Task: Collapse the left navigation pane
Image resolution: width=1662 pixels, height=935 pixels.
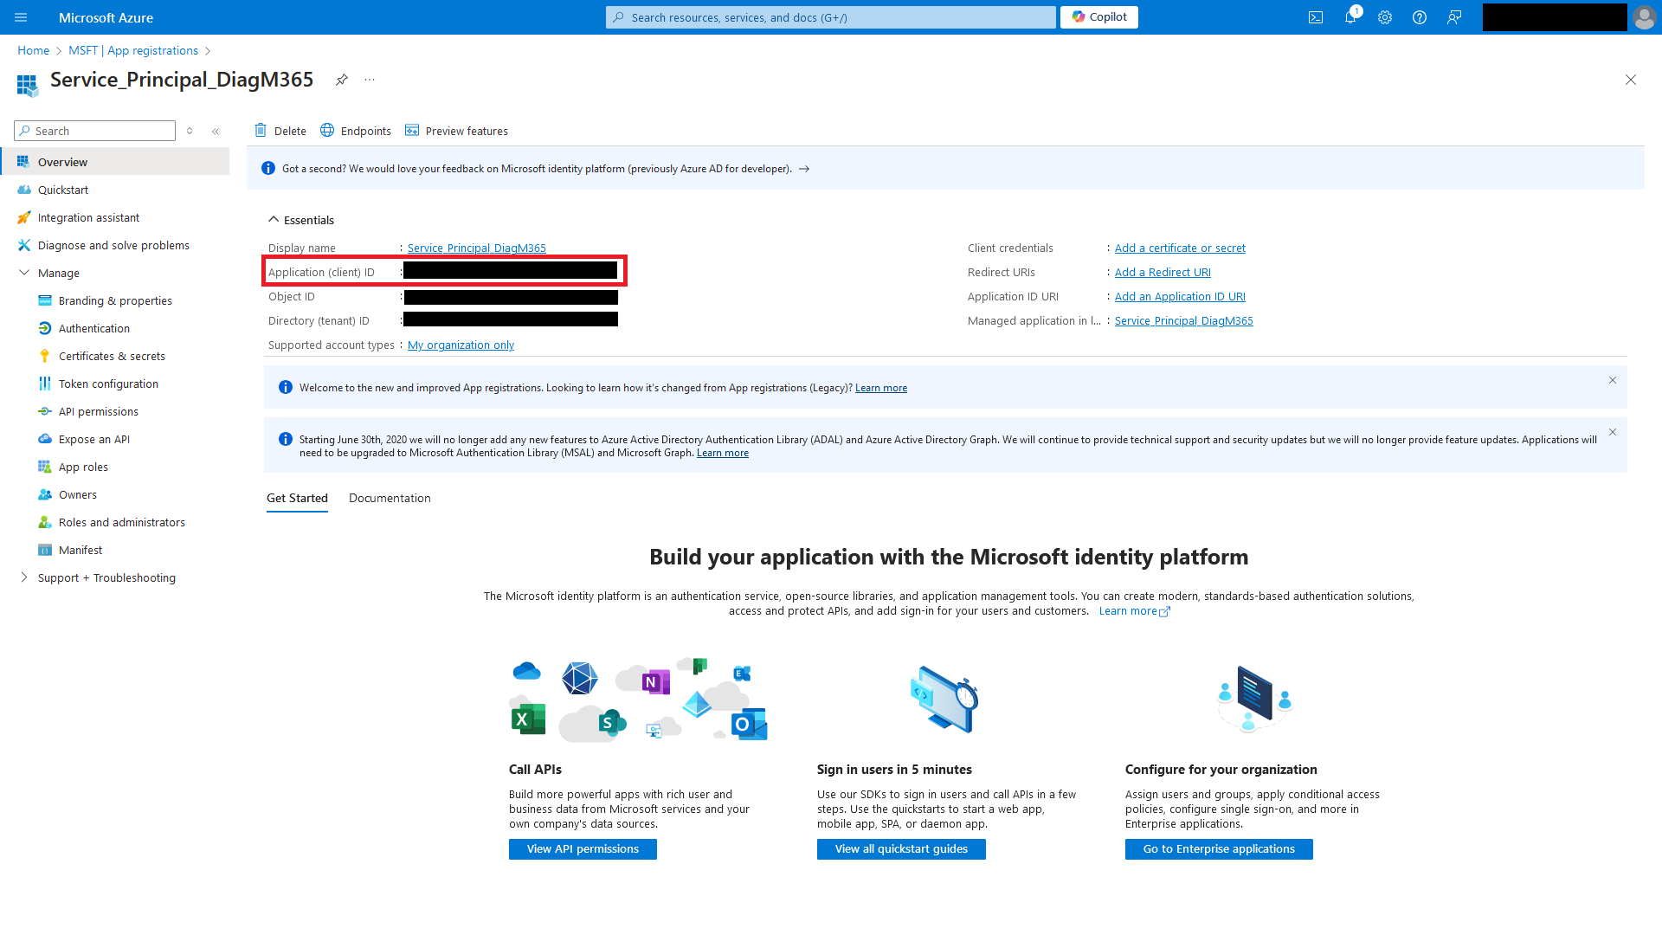Action: click(x=216, y=132)
